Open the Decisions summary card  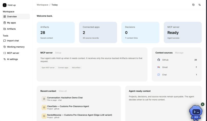[140, 32]
